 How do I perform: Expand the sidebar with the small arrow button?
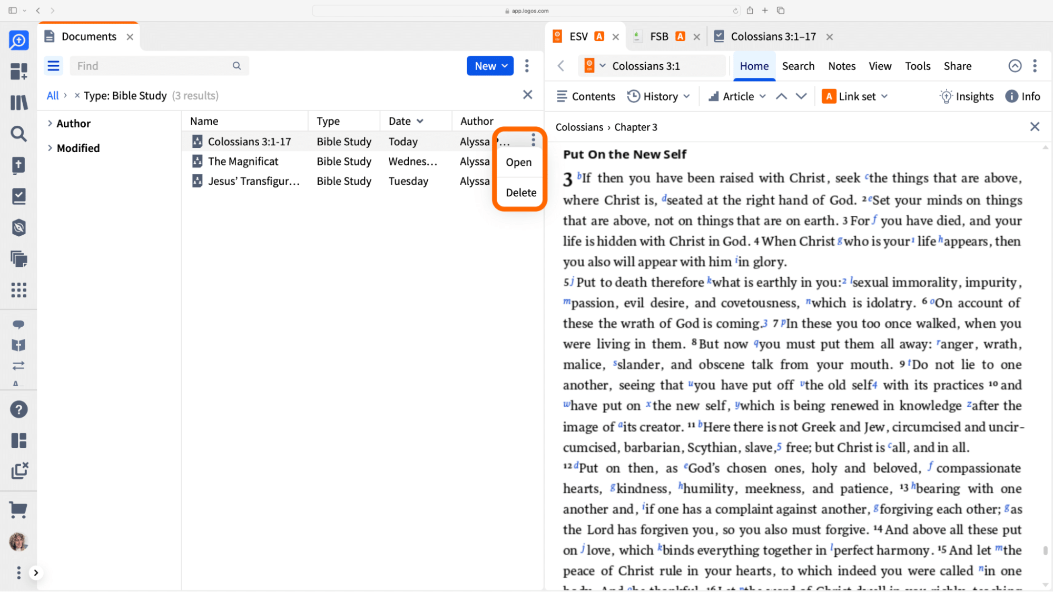click(x=36, y=573)
